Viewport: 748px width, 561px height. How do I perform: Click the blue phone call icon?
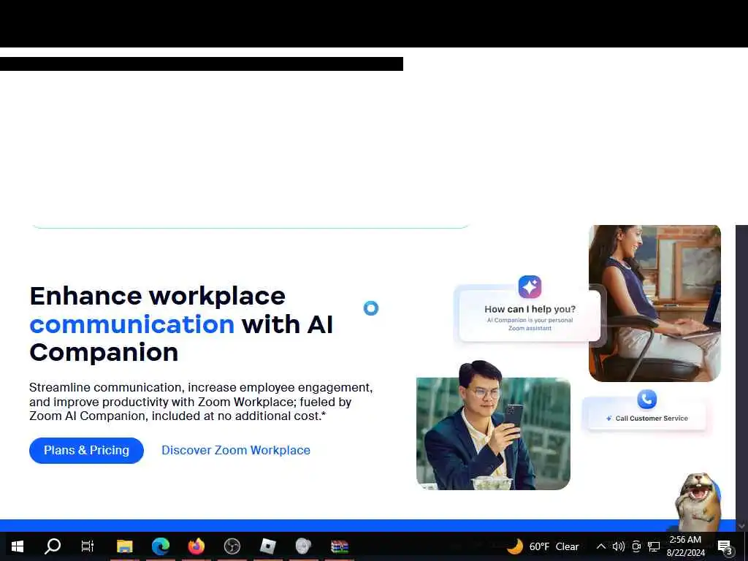[647, 399]
